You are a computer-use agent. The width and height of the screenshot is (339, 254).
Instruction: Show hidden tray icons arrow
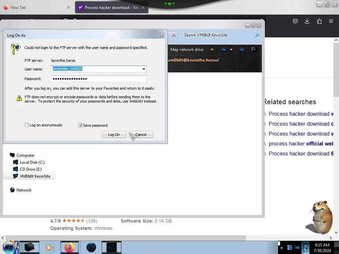pyautogui.click(x=281, y=248)
